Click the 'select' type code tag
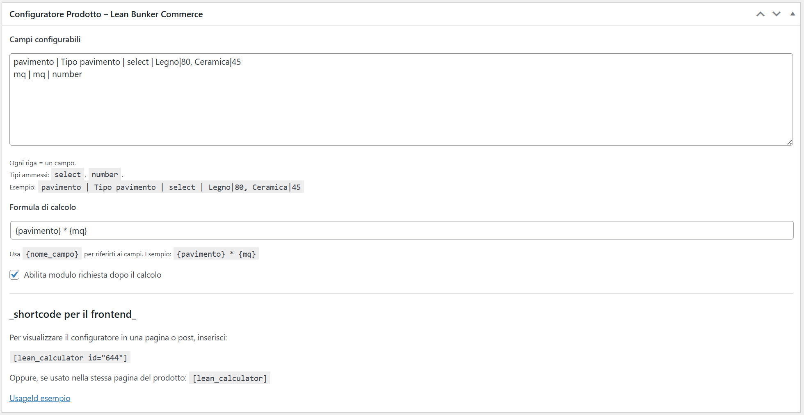 coord(68,175)
